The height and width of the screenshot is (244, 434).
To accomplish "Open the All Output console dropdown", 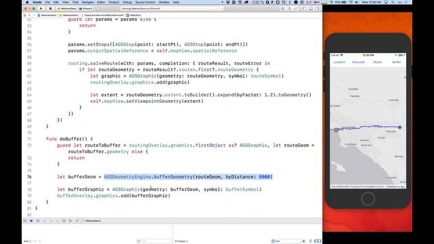I will point(181,241).
